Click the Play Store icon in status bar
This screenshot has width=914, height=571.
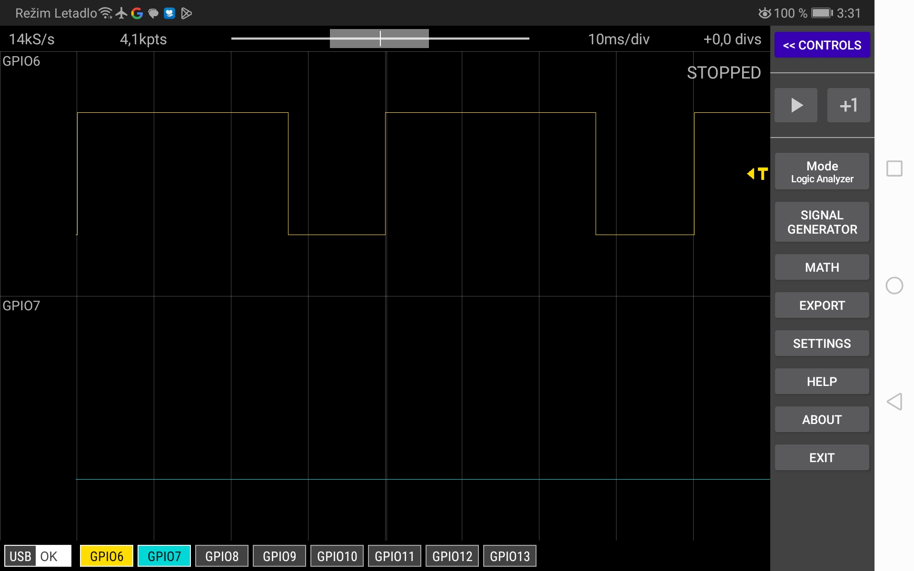pyautogui.click(x=186, y=13)
